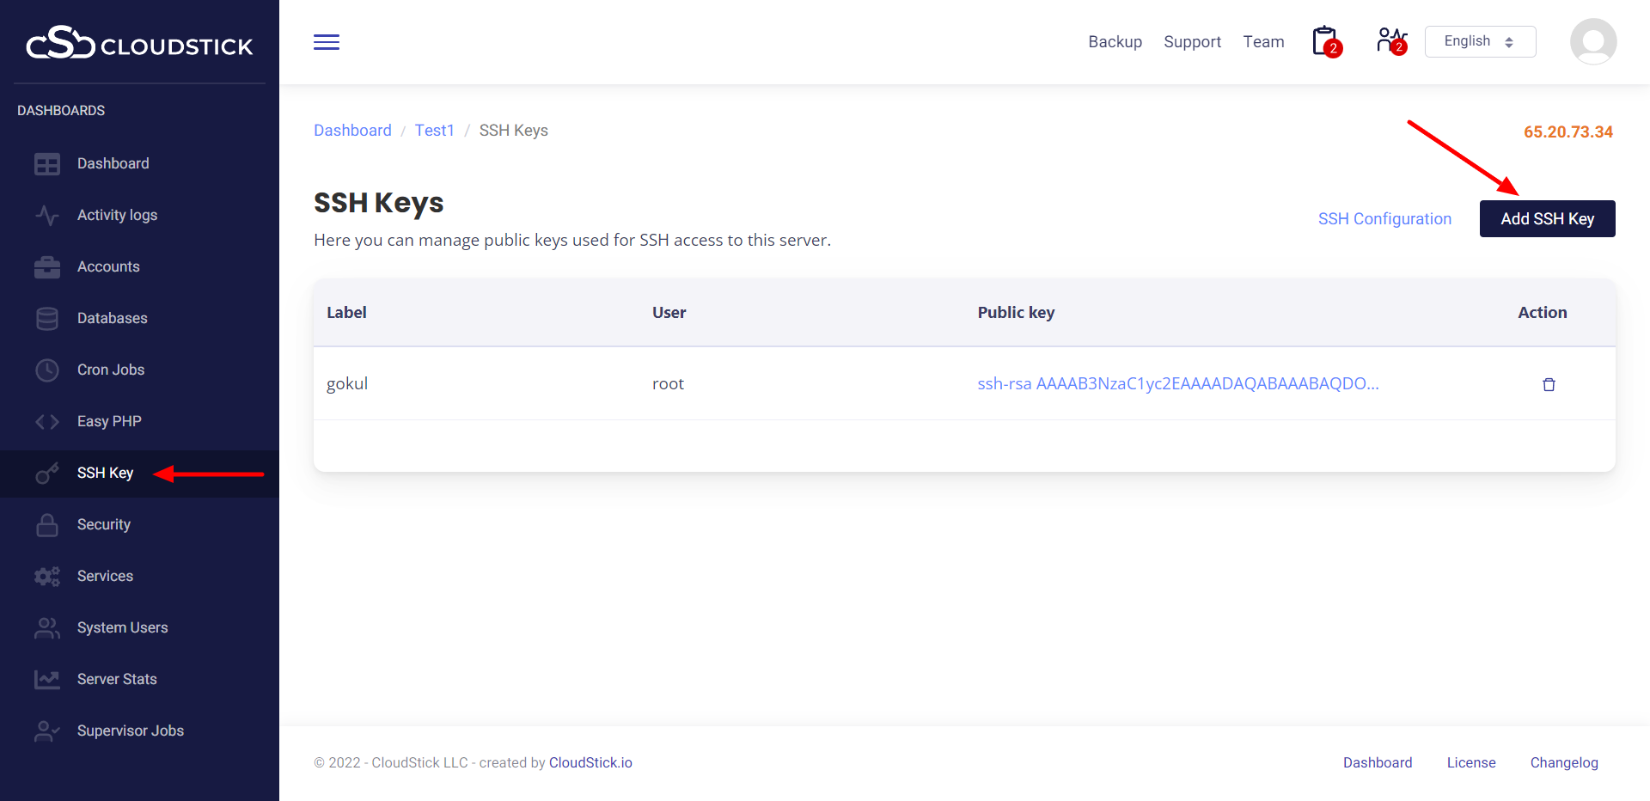Open the SSH Configuration link
This screenshot has height=801, width=1650.
pyautogui.click(x=1384, y=219)
